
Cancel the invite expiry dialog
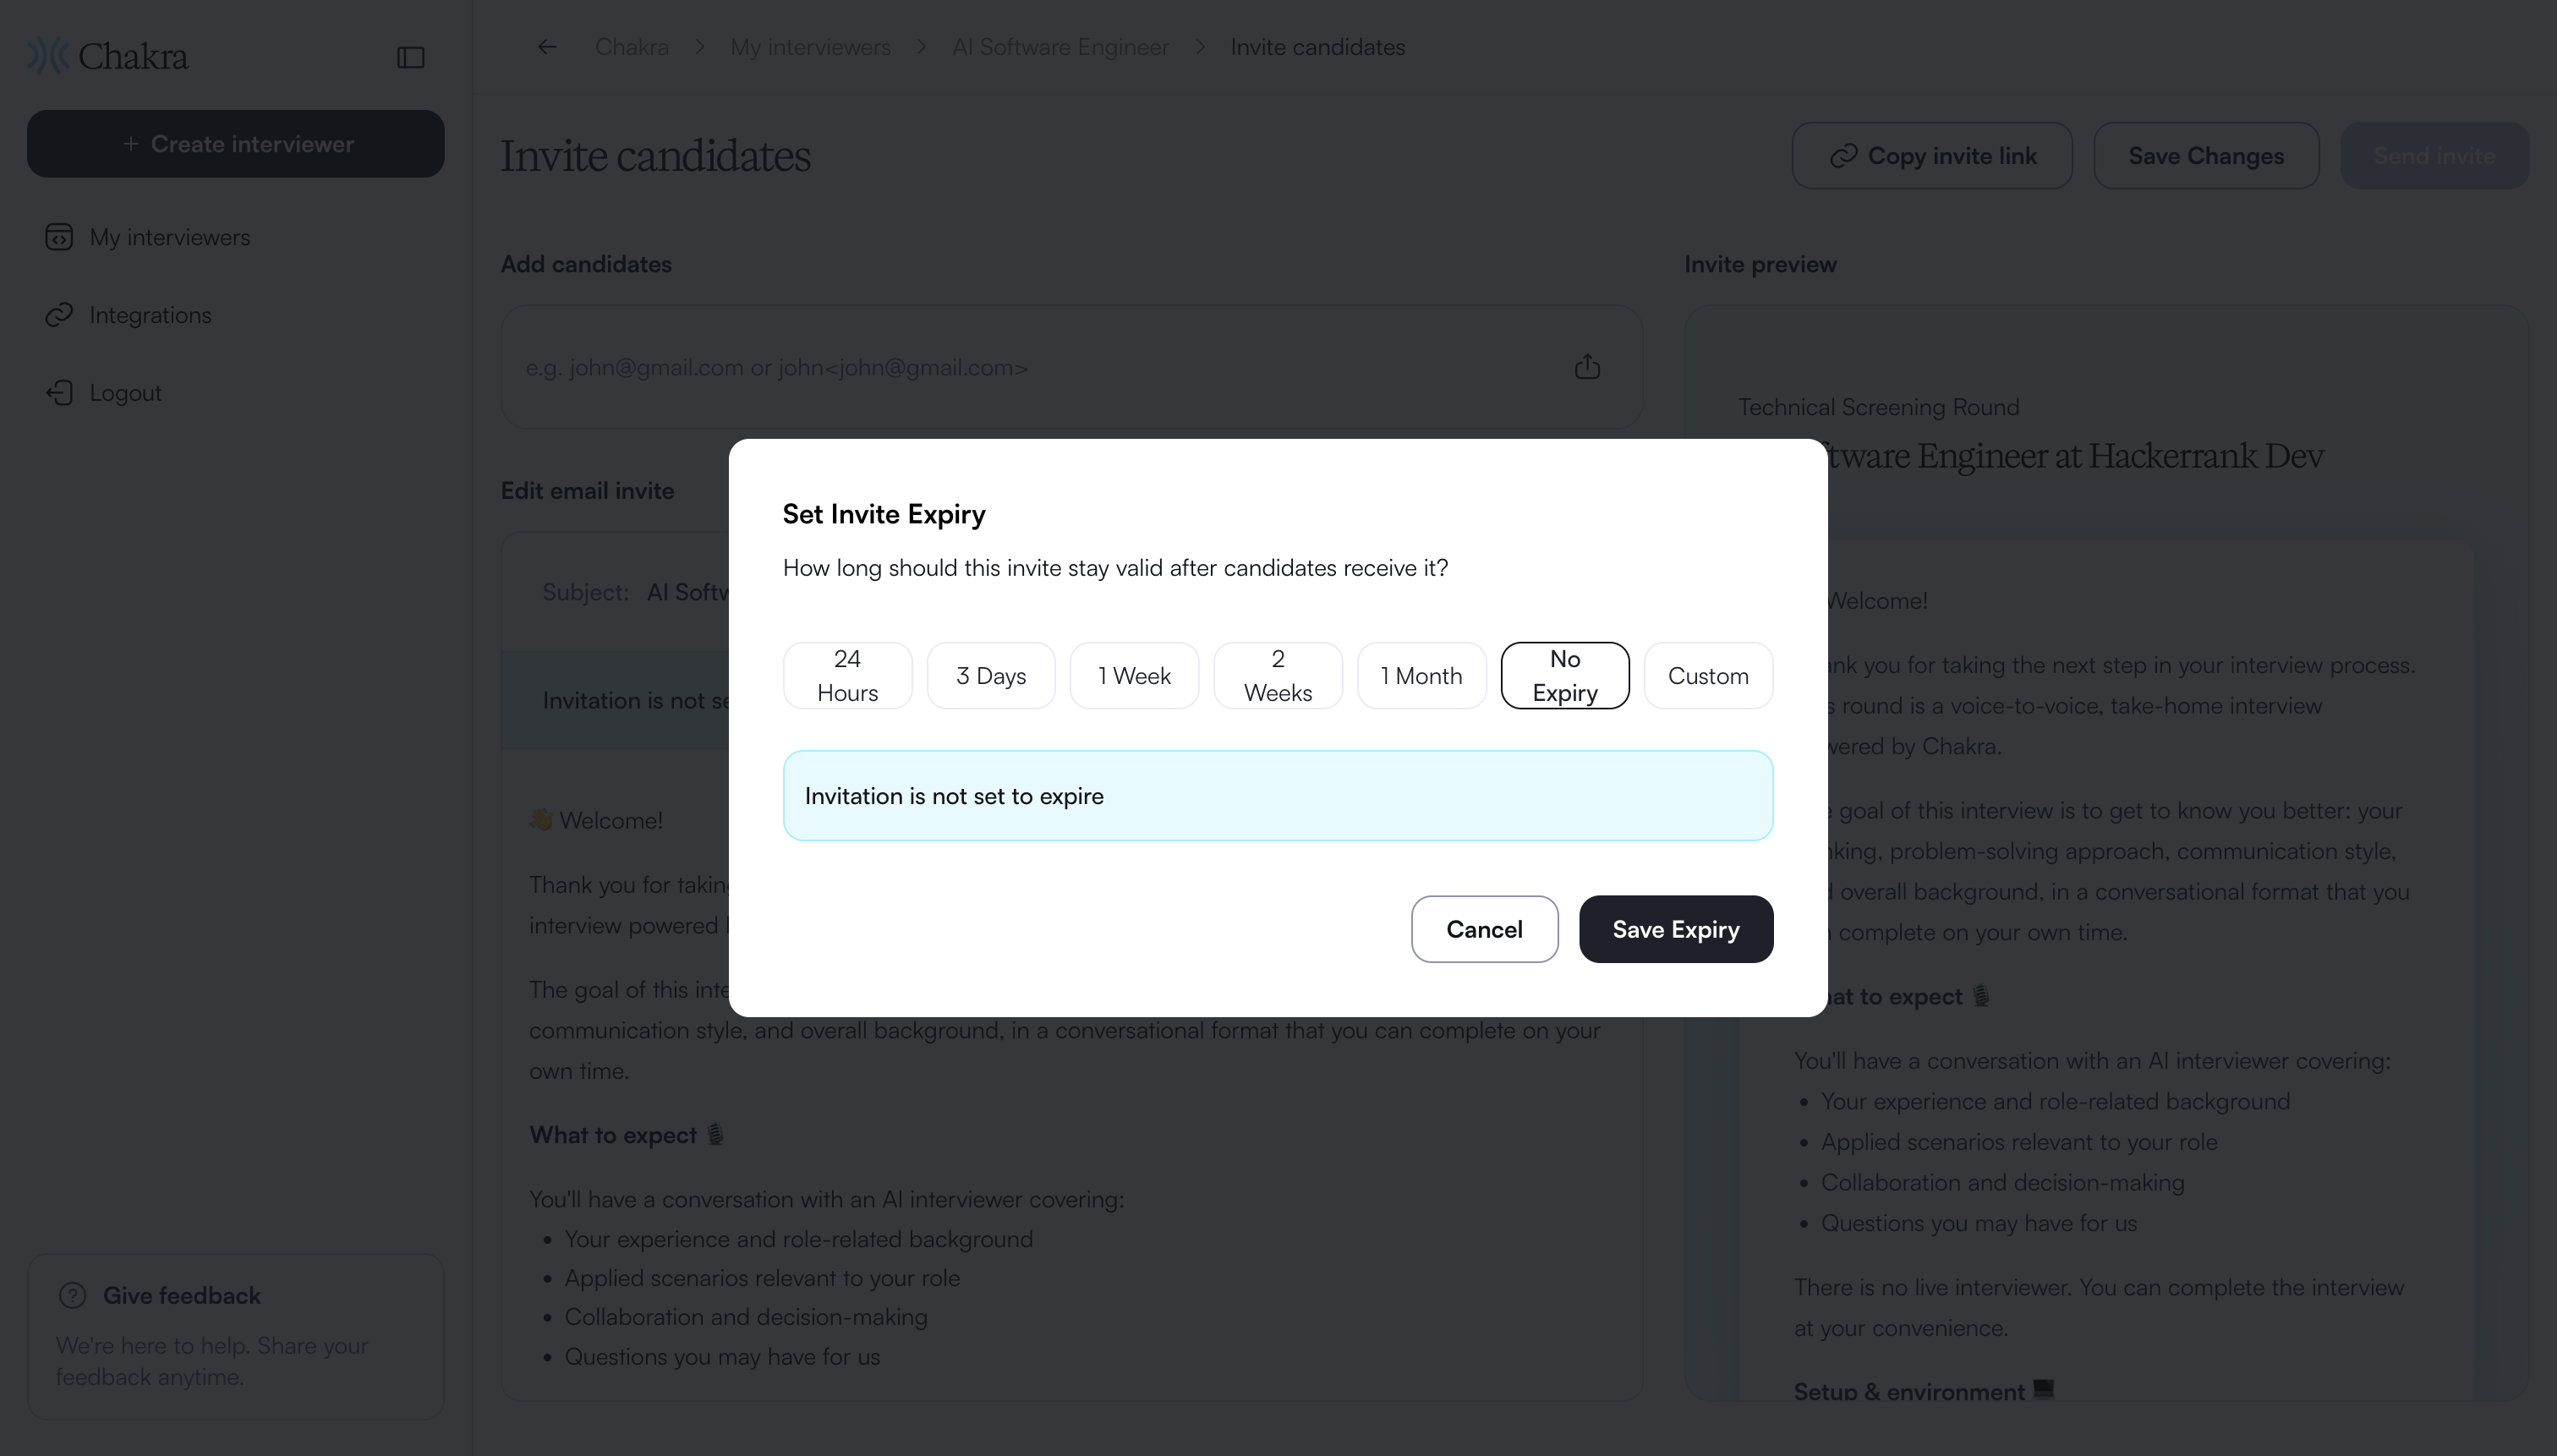1484,929
